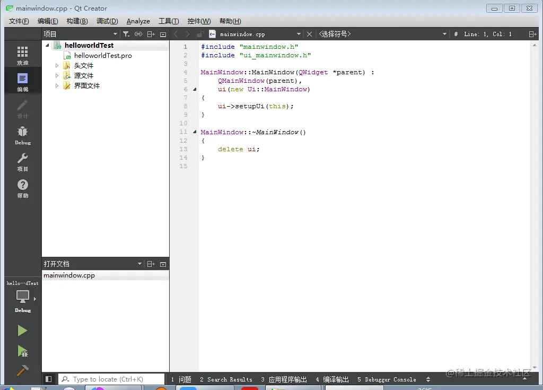Open the 打开文档 pane dropdown
The width and height of the screenshot is (543, 390).
[139, 264]
